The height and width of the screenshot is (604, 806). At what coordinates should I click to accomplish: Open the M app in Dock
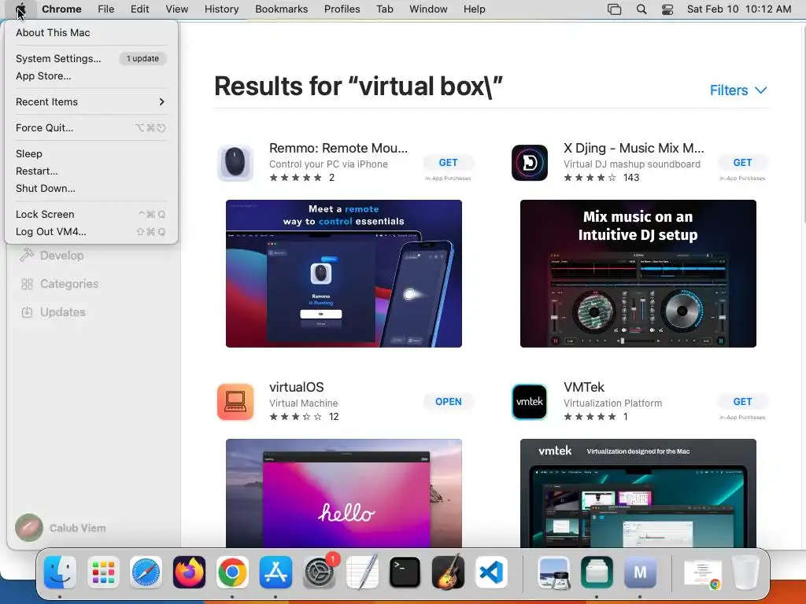click(640, 573)
